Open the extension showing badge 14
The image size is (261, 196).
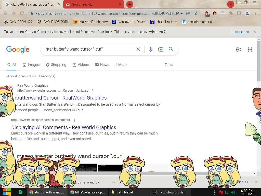[207, 14]
